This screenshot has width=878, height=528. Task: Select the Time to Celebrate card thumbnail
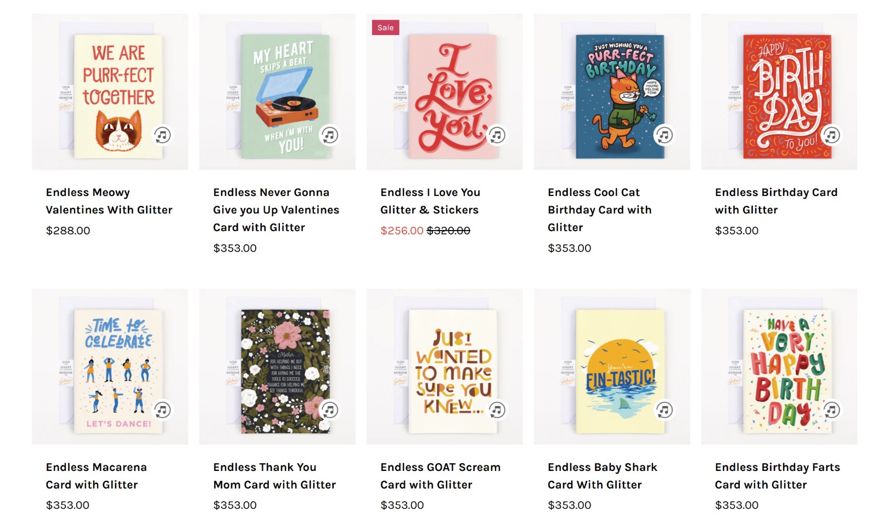tap(110, 366)
